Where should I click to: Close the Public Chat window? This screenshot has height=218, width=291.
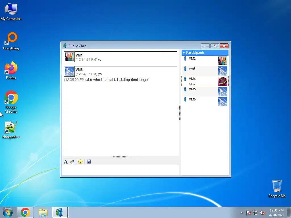[224, 46]
